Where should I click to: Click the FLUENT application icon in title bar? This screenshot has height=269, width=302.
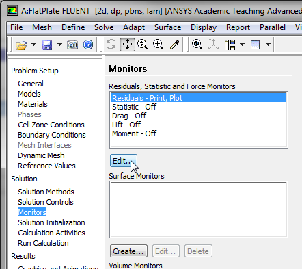click(12, 11)
